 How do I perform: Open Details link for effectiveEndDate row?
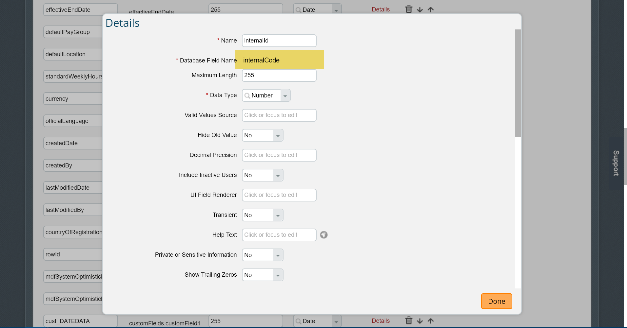(x=381, y=9)
